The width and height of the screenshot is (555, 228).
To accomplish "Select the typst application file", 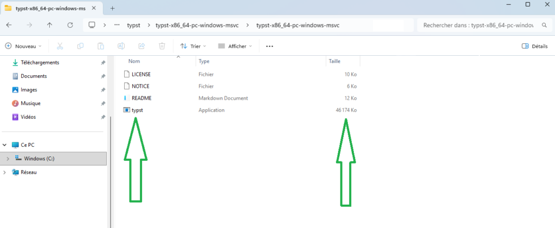I will click(x=137, y=110).
